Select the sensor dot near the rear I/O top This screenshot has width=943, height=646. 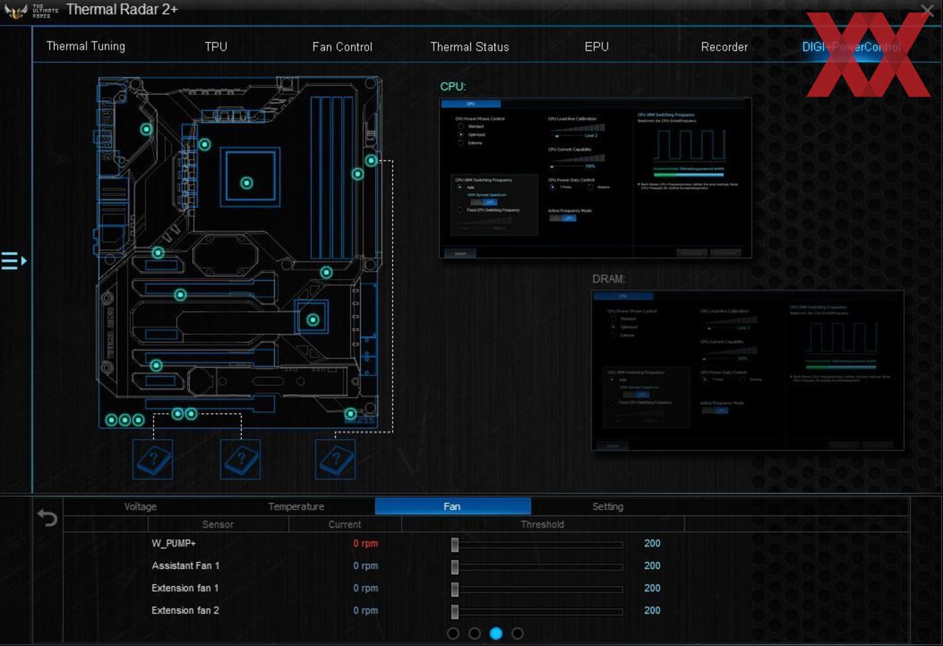pyautogui.click(x=146, y=129)
